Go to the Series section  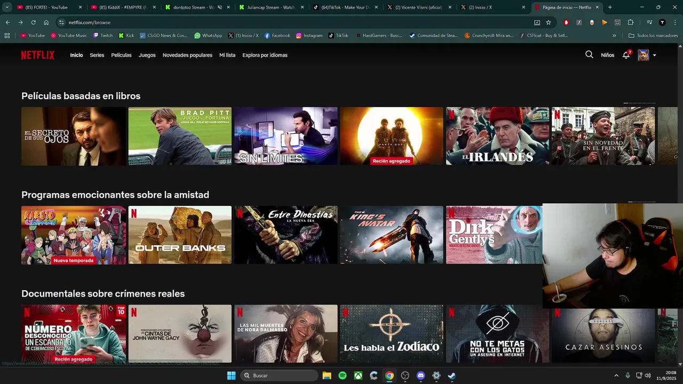point(97,55)
